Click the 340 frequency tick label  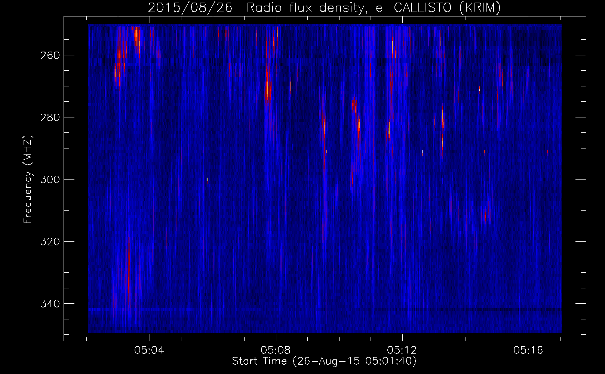[x=50, y=304]
